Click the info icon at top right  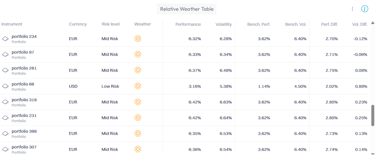[364, 9]
